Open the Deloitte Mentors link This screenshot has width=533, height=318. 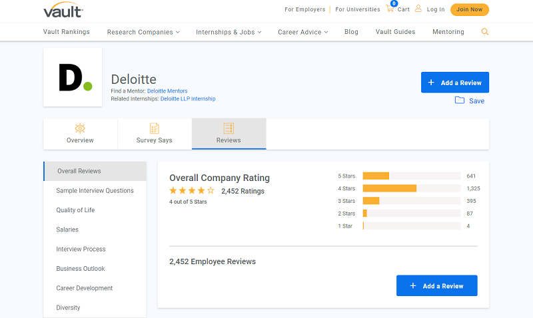click(x=167, y=91)
